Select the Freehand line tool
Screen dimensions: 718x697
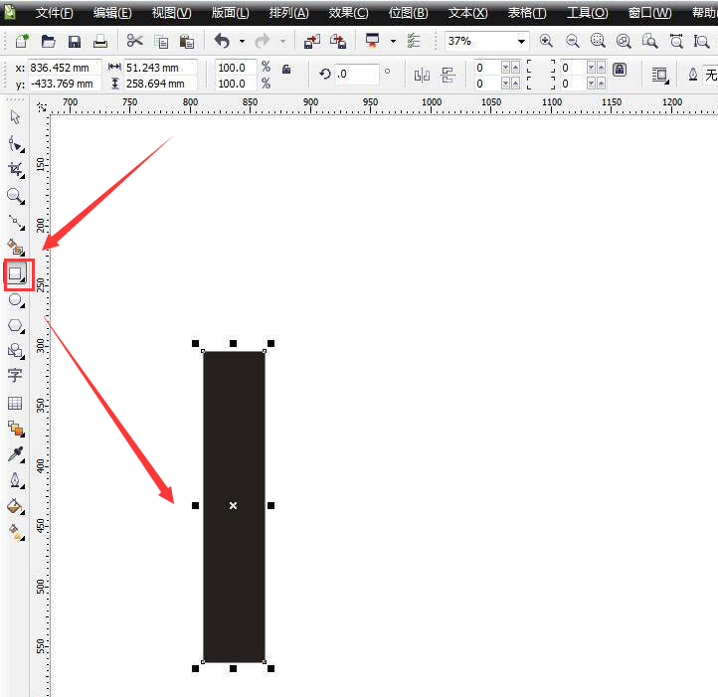[17, 222]
